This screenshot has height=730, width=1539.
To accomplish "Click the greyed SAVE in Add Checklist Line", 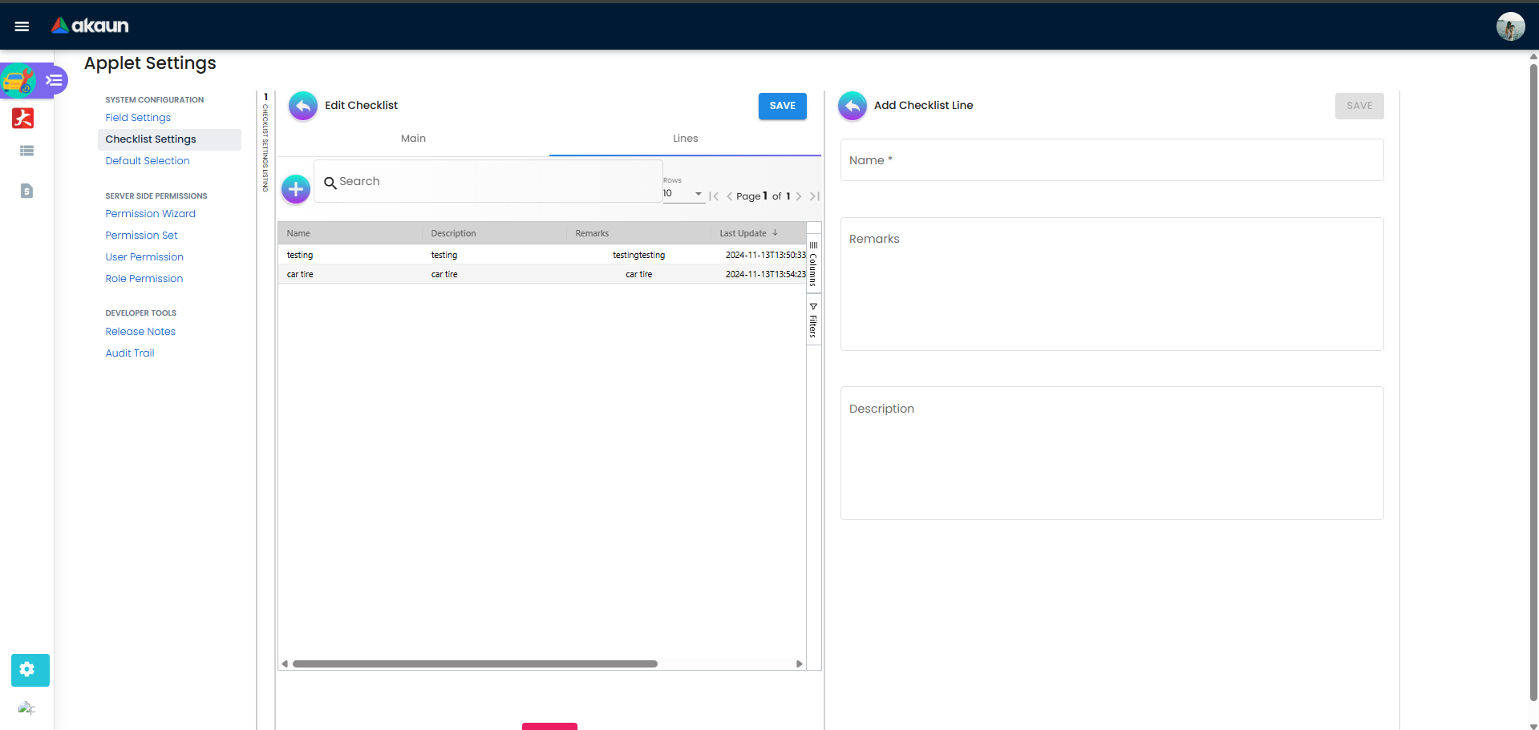I will click(x=1359, y=106).
